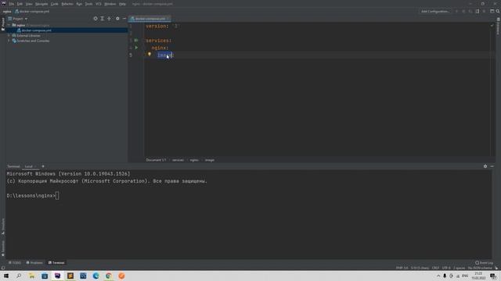Open the Refactor menu

click(x=67, y=4)
